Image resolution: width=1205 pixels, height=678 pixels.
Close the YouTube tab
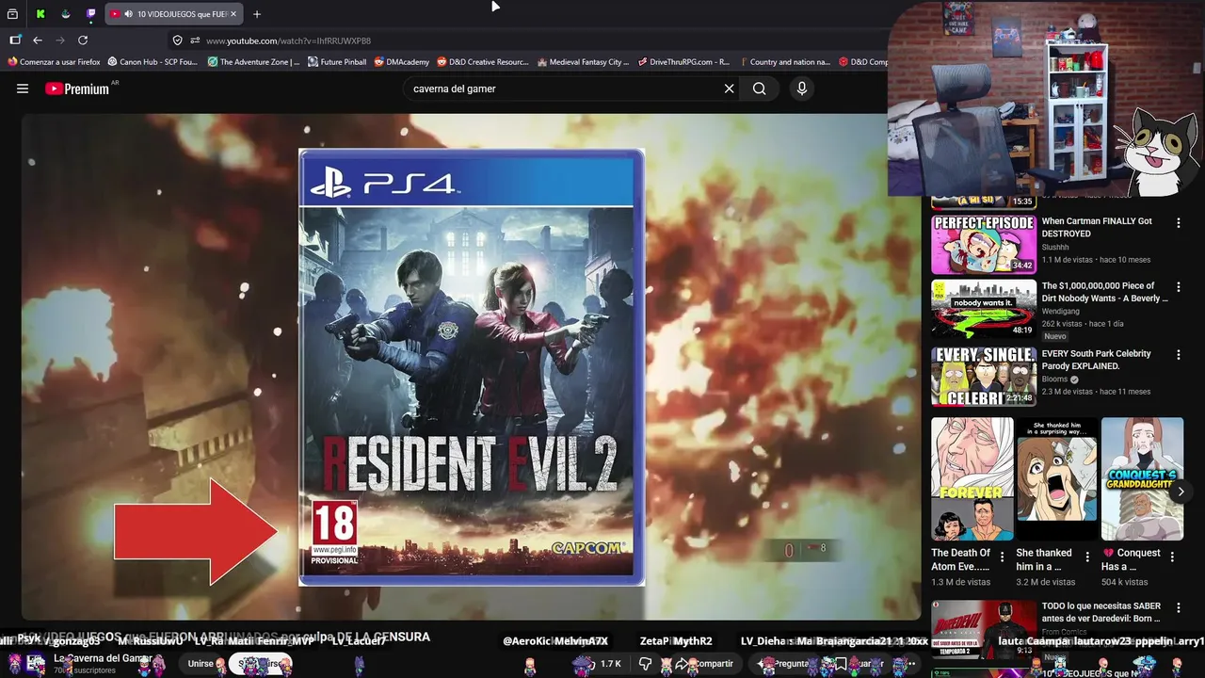(x=233, y=14)
